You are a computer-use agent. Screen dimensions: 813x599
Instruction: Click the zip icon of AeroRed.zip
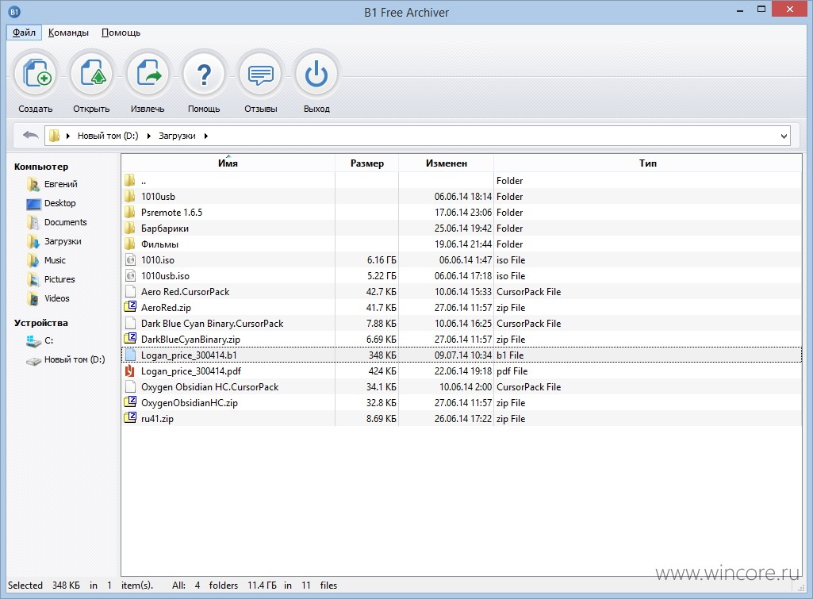click(130, 307)
